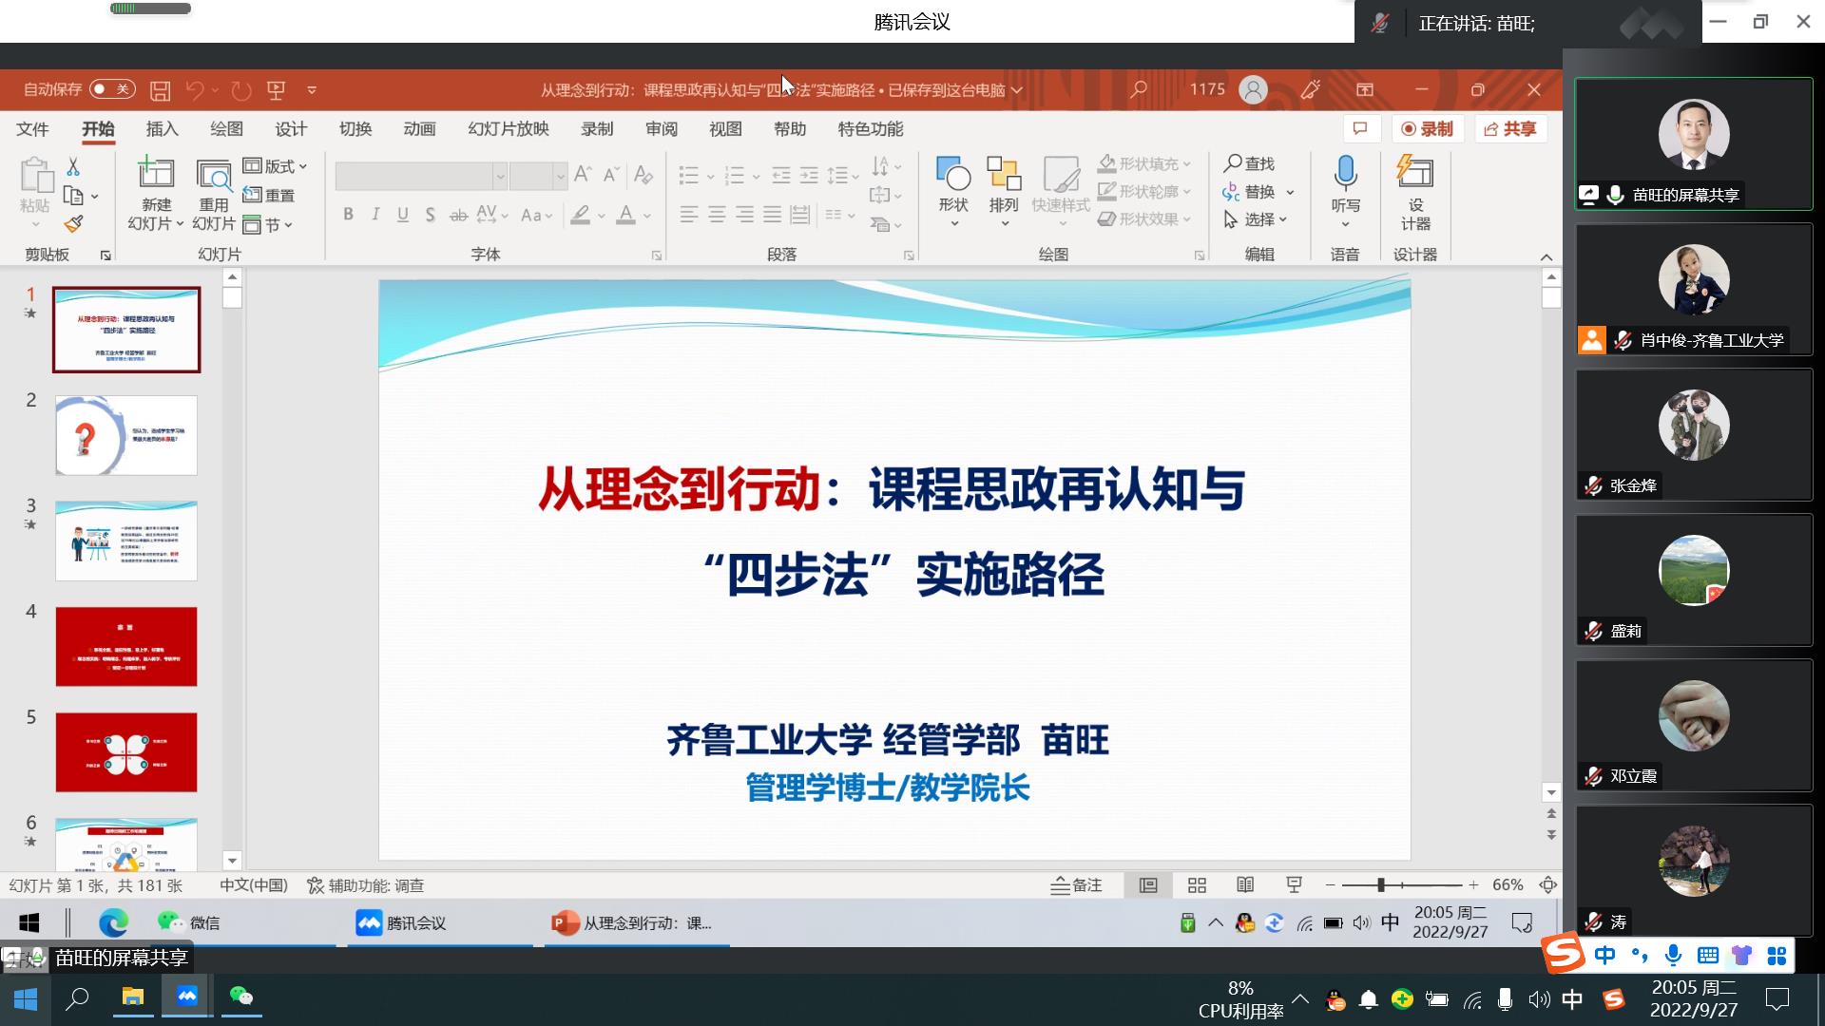The height and width of the screenshot is (1026, 1825).
Task: Expand the Layout dropdown
Action: tap(276, 166)
